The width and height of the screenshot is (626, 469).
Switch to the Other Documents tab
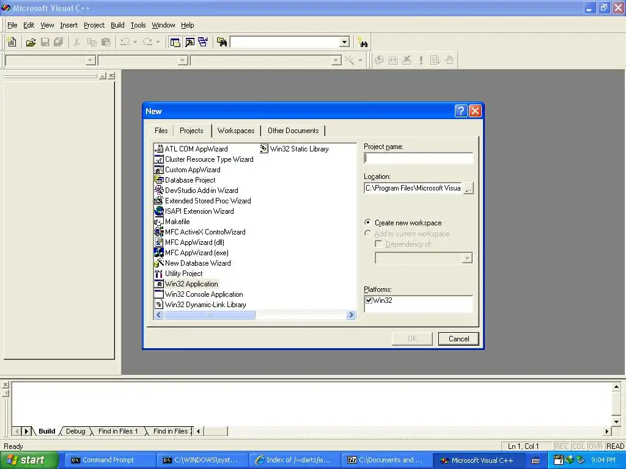[293, 131]
